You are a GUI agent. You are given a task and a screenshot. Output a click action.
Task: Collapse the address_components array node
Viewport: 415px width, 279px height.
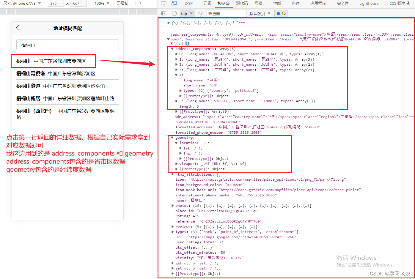click(172, 48)
